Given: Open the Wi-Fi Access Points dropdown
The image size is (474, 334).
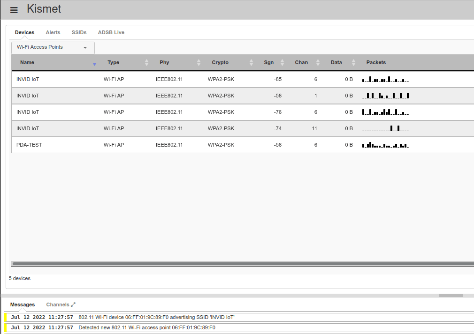Looking at the screenshot, I should [53, 47].
